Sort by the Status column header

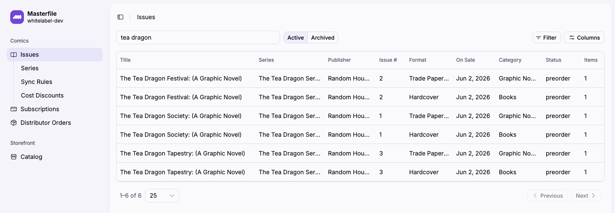pos(553,60)
